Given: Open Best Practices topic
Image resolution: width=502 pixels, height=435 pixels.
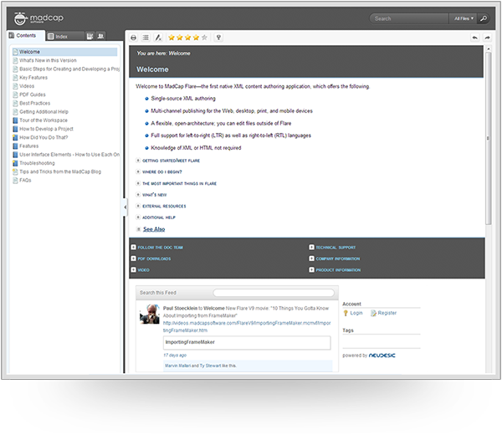Looking at the screenshot, I should click(x=32, y=103).
